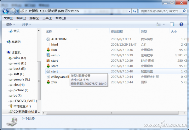
Task: Select the zhly icon file
Action: coord(48,82)
